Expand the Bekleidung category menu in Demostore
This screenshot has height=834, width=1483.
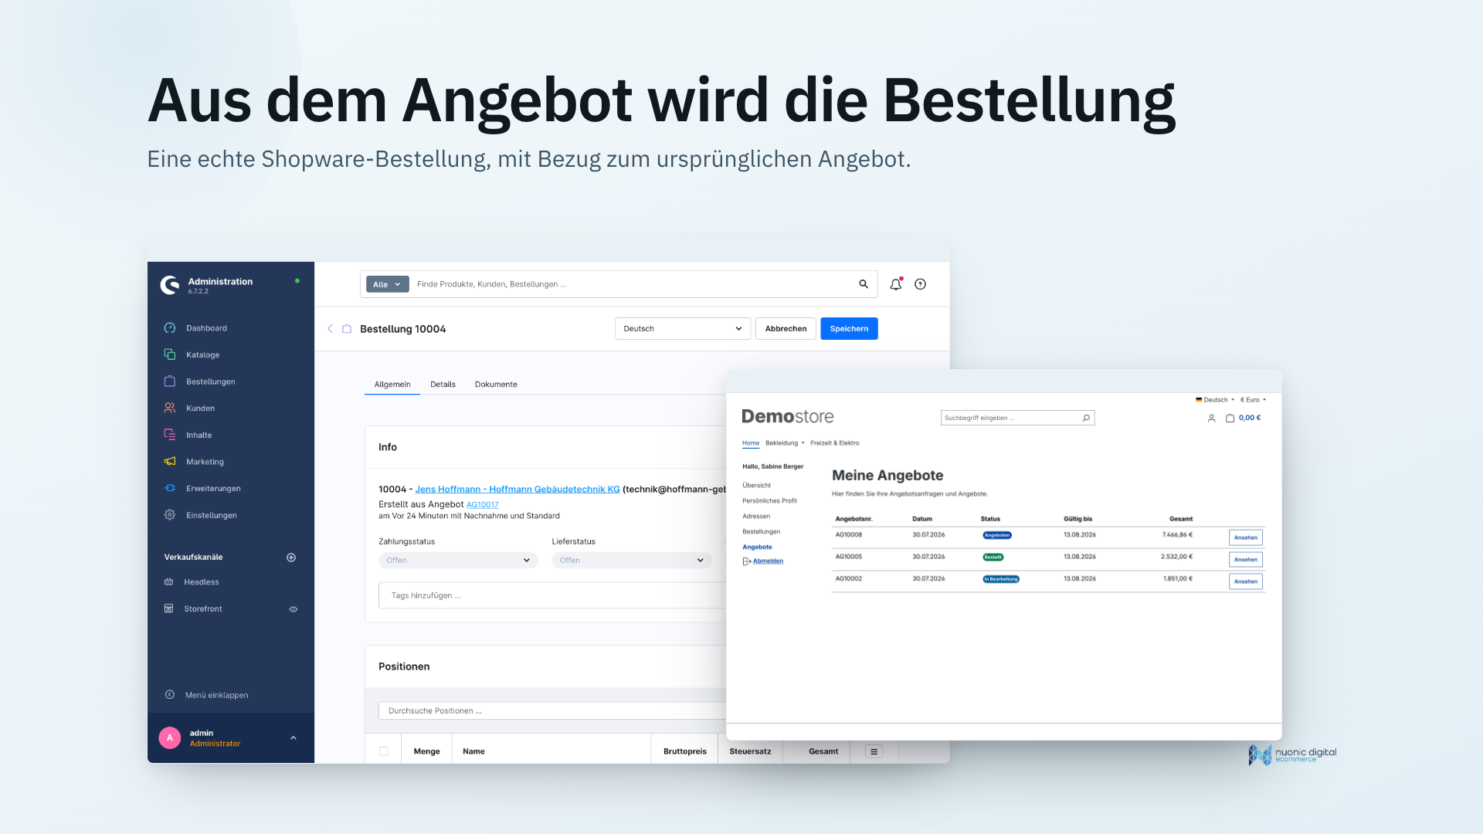coord(785,443)
